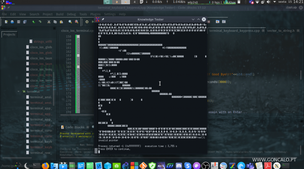Viewport: 304px width, 169px height.
Task: Open the Plugins menu
Action: click(95, 14)
